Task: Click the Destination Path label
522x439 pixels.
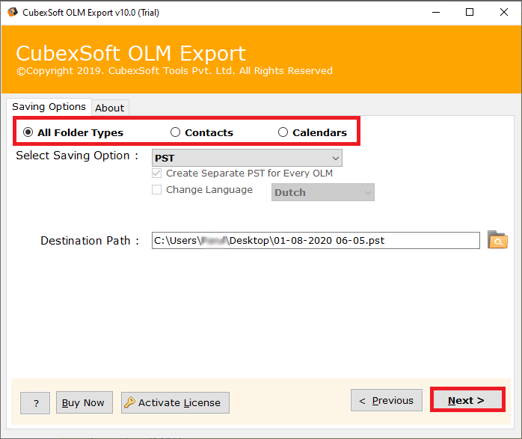Action: pyautogui.click(x=90, y=241)
